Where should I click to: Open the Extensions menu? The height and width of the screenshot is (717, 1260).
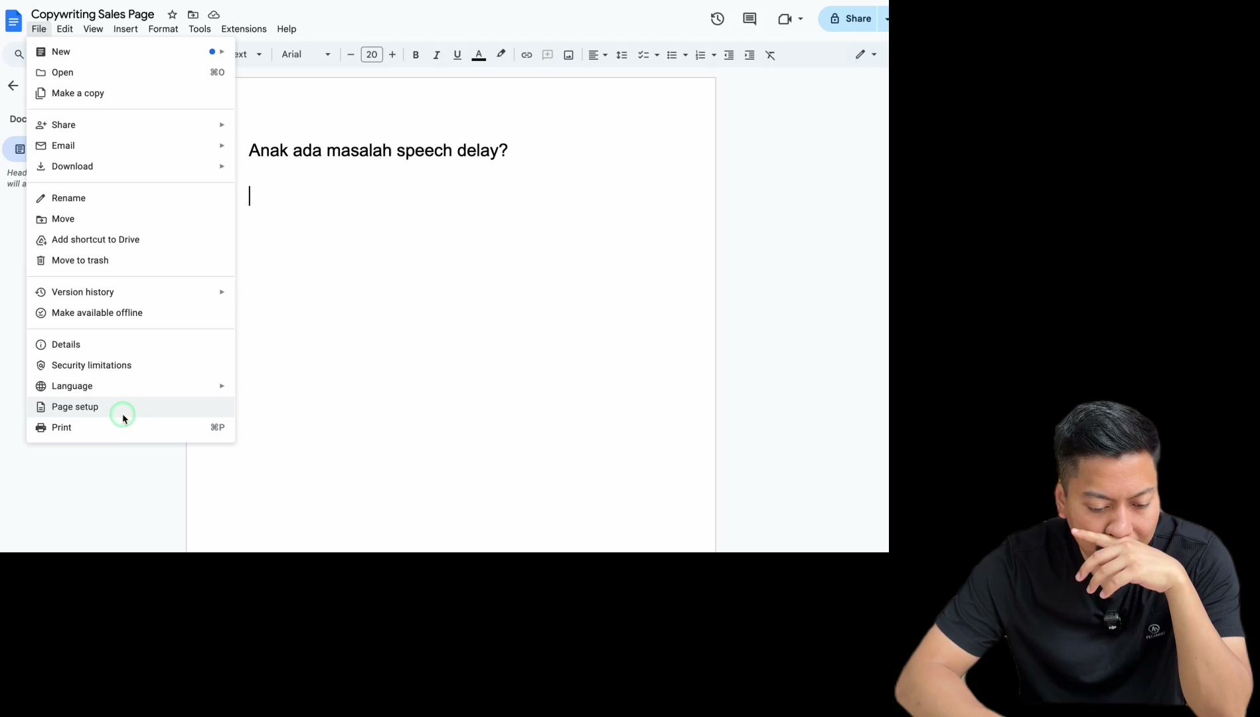tap(244, 29)
